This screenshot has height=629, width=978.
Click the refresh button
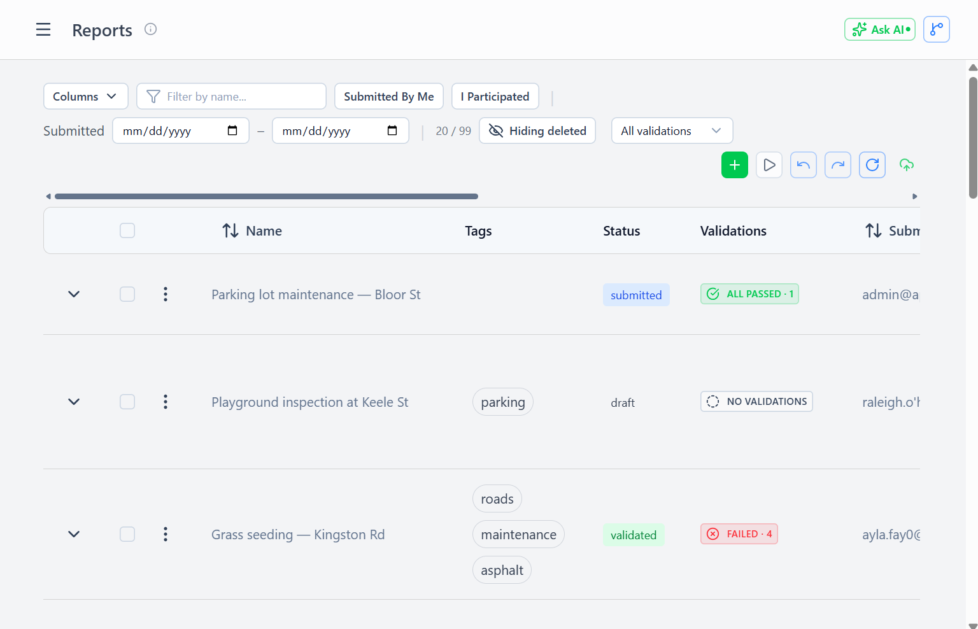click(x=872, y=165)
